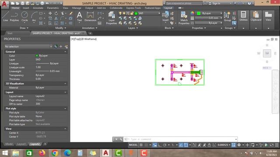Open the color ByLayer dropdown
280x157 pixels.
(221, 14)
